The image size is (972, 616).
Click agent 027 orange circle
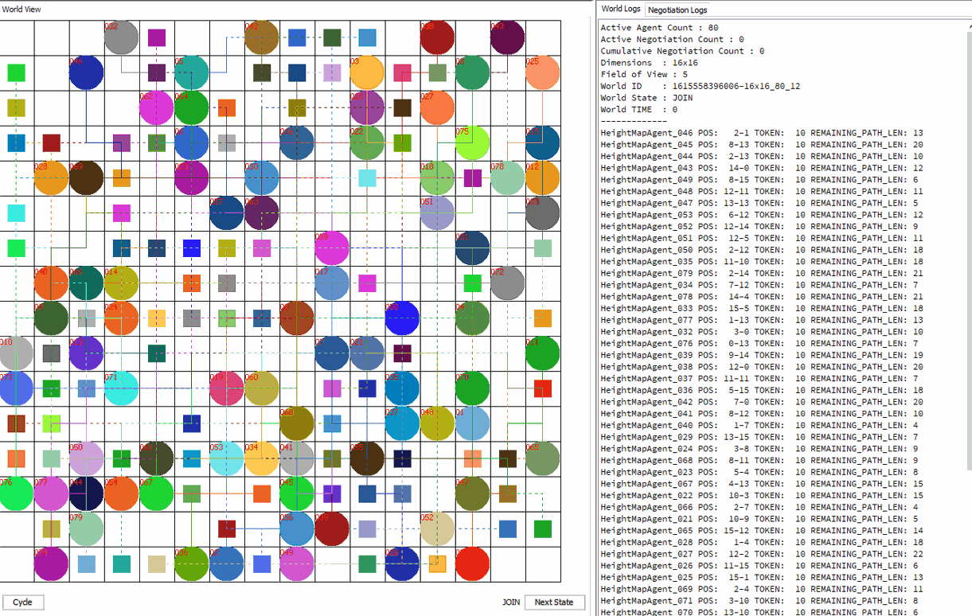(x=437, y=107)
